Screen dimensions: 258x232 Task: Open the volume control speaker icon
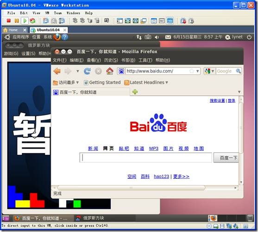click(157, 37)
